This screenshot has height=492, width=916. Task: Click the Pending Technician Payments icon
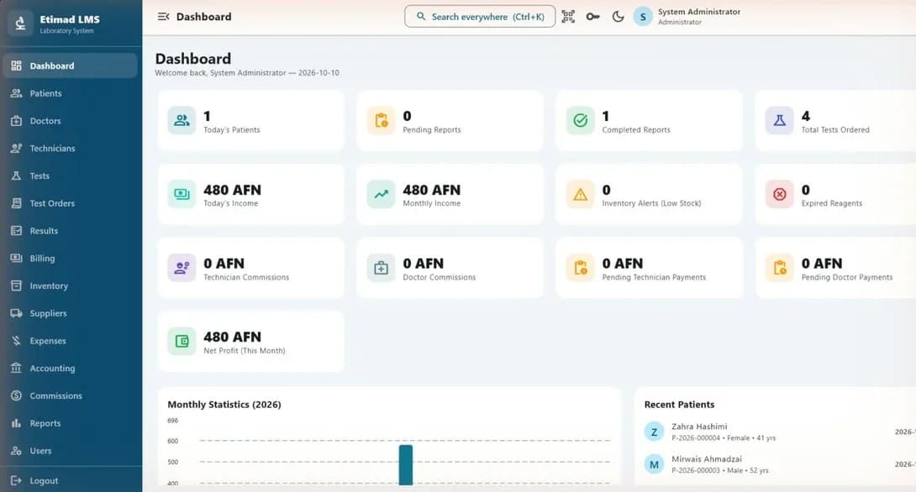coord(580,268)
